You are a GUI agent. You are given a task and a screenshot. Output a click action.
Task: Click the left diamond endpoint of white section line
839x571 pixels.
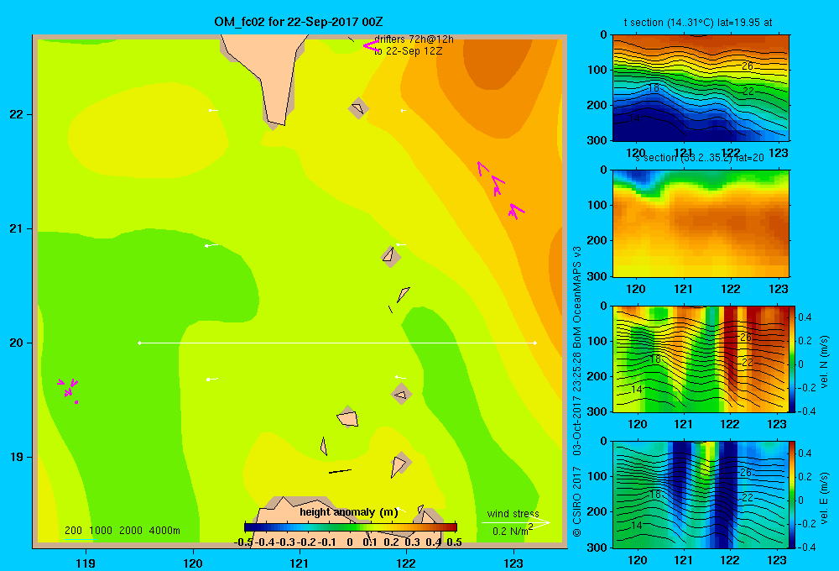[x=139, y=343]
